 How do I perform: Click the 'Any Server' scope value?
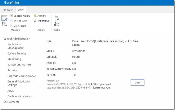click(79, 51)
